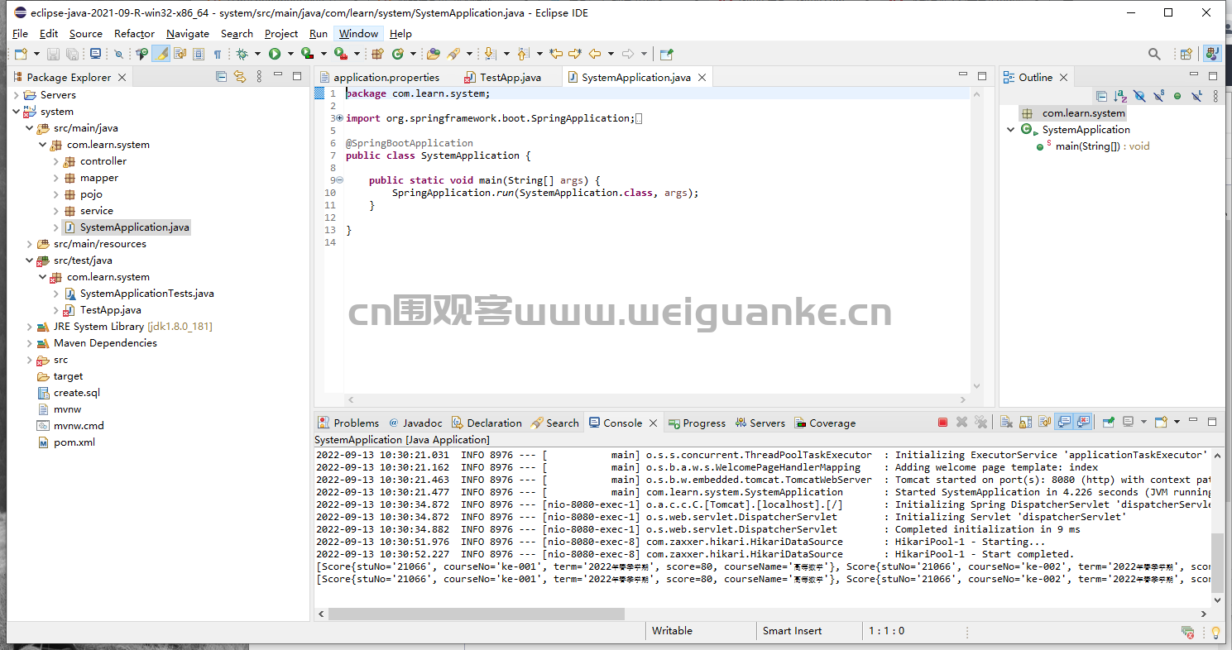This screenshot has height=650, width=1232.
Task: Toggle Show Whitespace Characters pilcrow
Action: coord(218,54)
